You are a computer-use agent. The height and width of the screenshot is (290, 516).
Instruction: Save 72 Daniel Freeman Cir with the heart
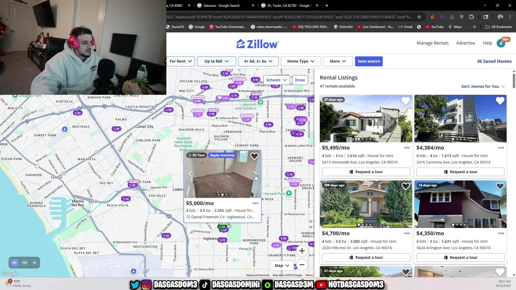click(254, 156)
